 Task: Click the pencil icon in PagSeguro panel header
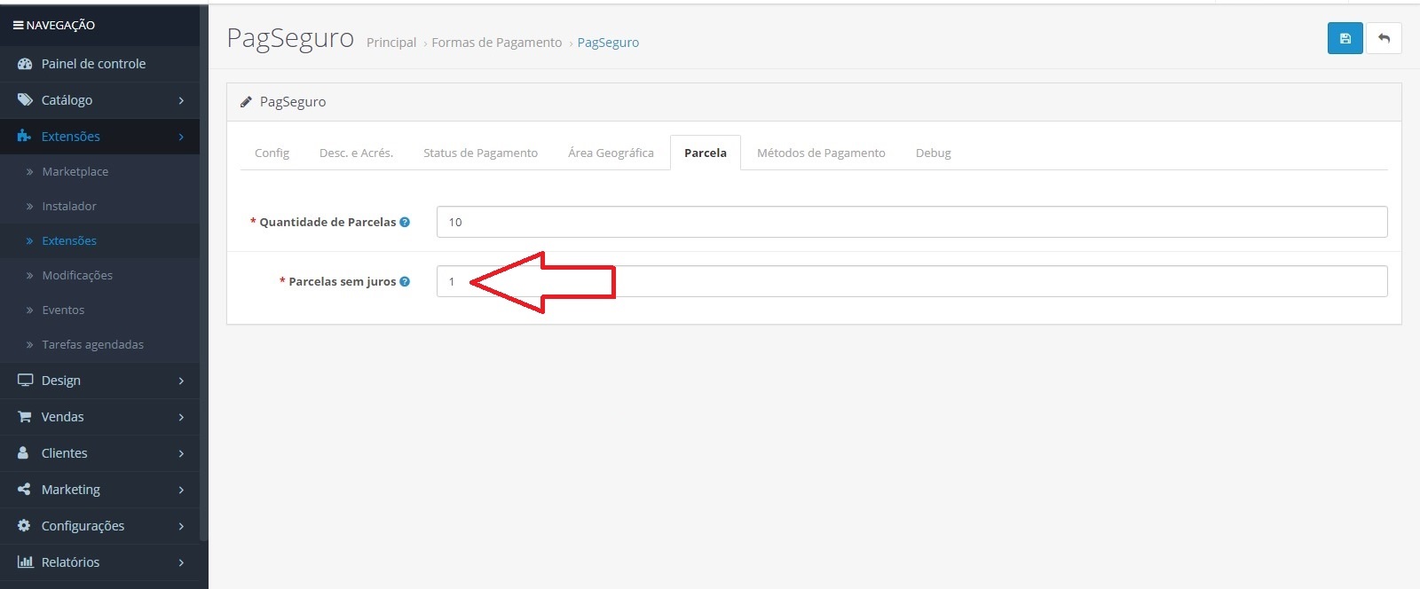point(247,102)
